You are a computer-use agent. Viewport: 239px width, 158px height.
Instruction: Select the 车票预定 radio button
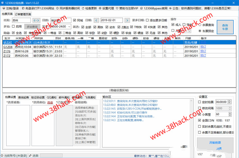tap(200, 31)
